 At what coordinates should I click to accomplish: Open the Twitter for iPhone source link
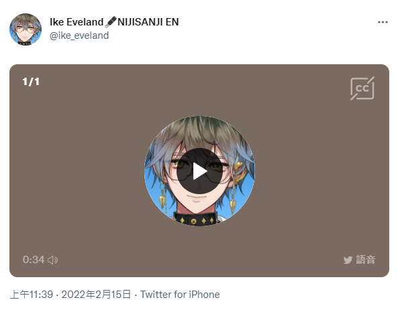(x=180, y=295)
